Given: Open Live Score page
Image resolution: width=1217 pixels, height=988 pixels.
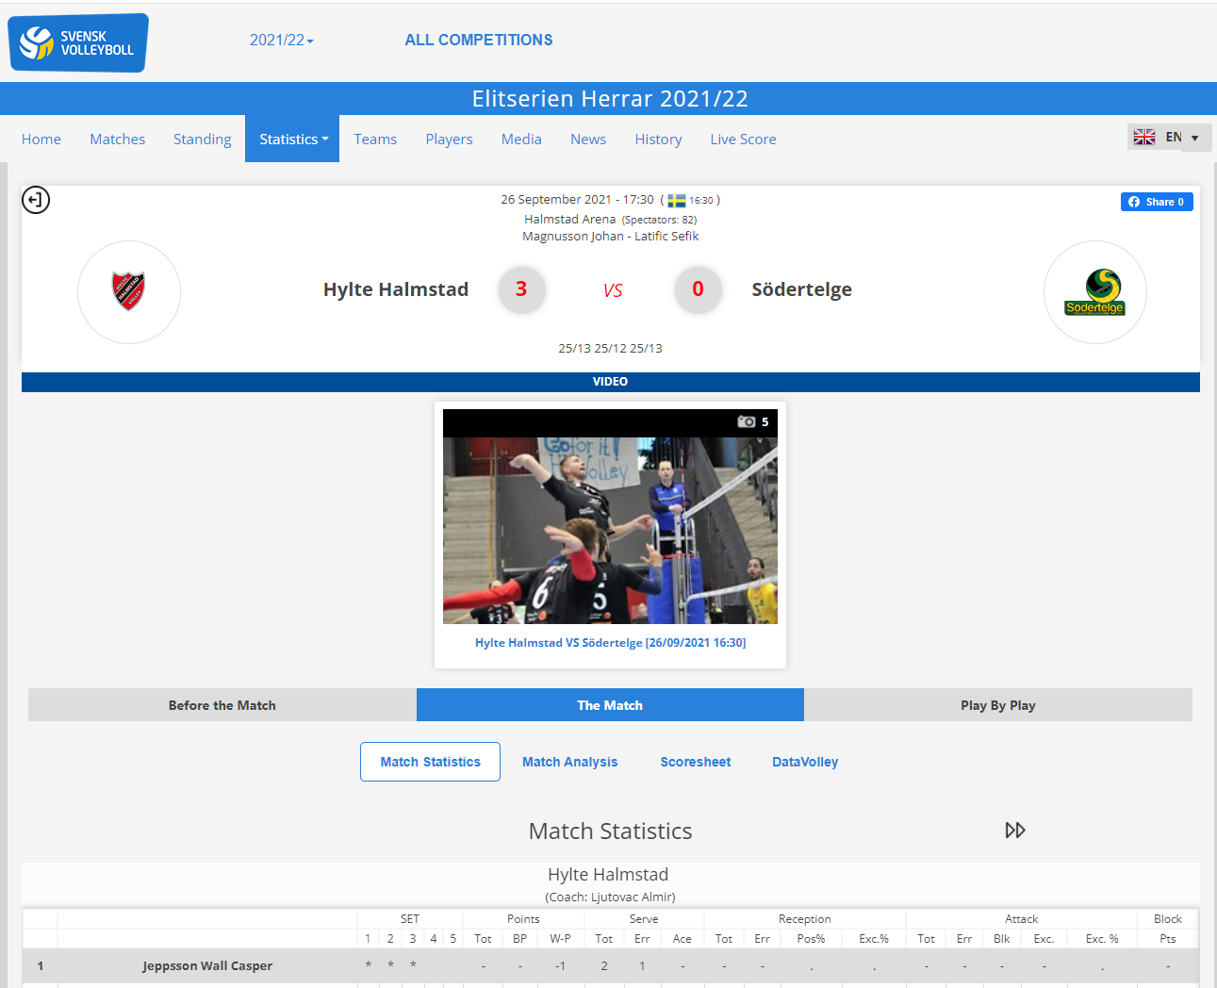Looking at the screenshot, I should pos(743,140).
